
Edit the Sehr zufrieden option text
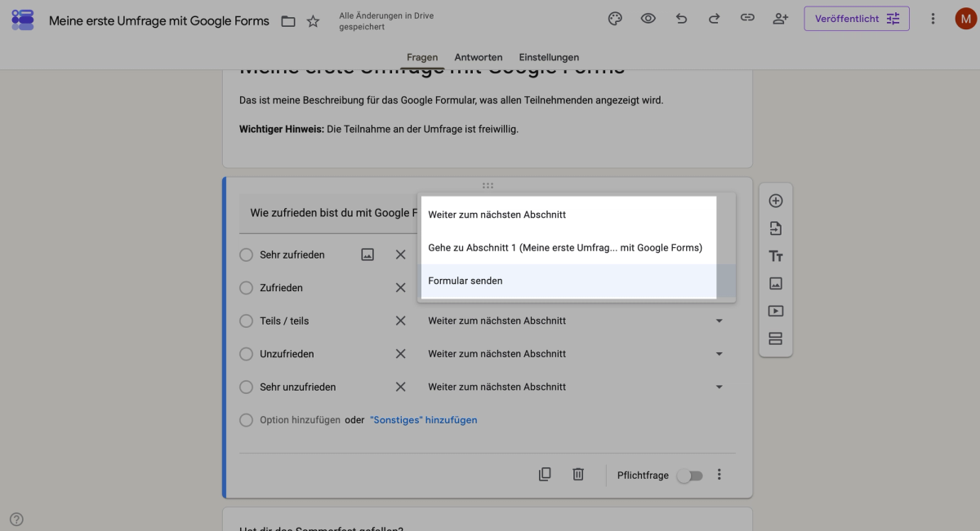coord(292,254)
